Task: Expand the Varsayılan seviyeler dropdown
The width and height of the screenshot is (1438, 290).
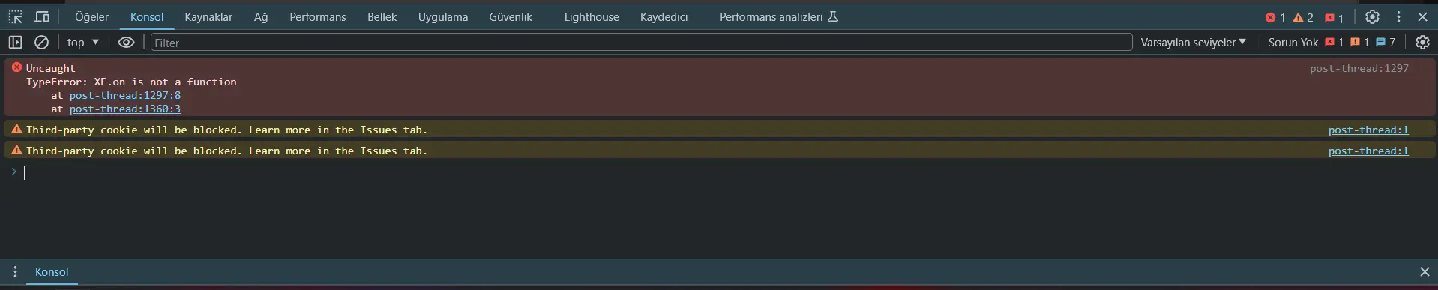Action: coord(1193,43)
